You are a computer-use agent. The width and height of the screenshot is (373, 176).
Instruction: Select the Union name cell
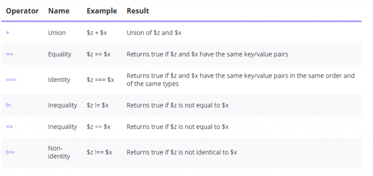coord(57,32)
